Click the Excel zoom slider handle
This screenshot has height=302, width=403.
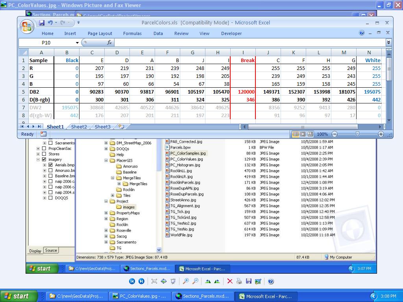357,134
